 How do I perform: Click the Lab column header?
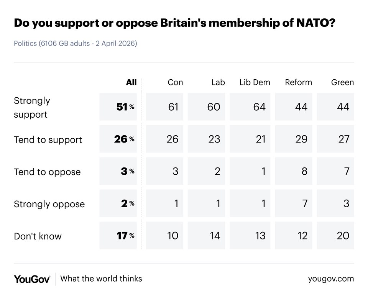click(218, 82)
